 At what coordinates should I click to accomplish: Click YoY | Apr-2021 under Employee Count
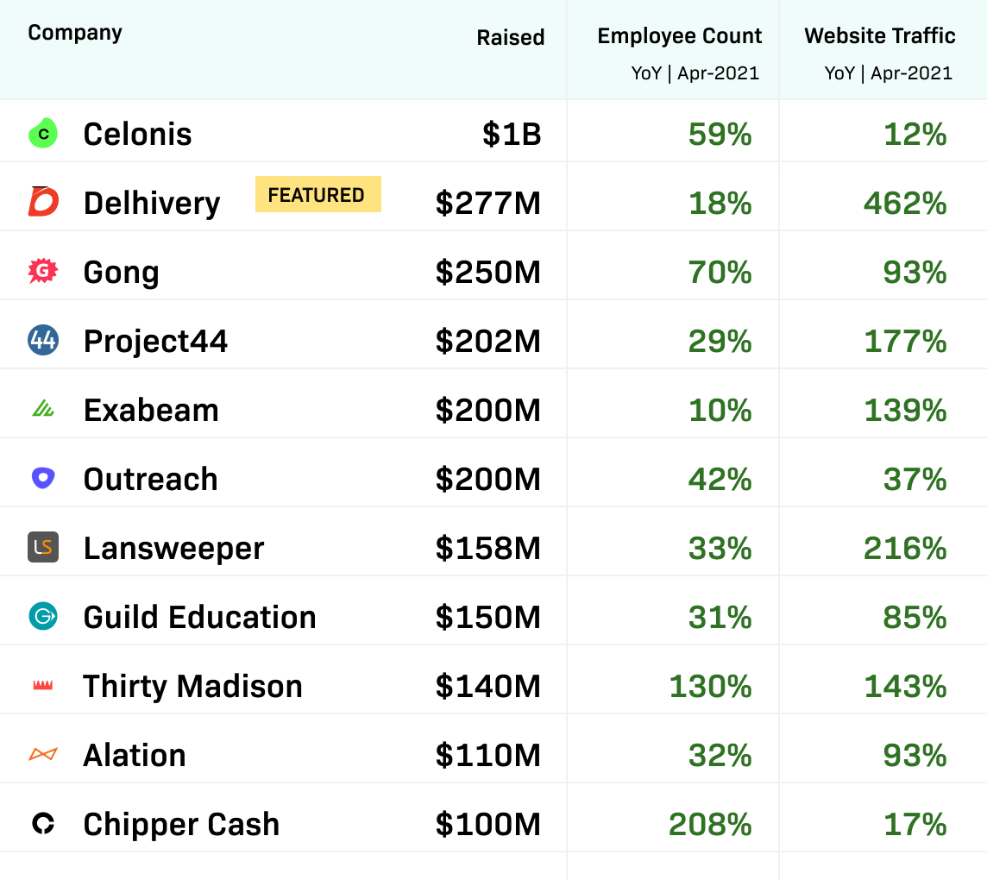pos(695,73)
